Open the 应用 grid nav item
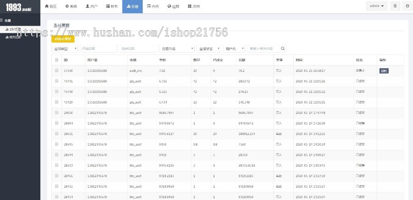Screen dimensions: 413x200 coord(194,6)
